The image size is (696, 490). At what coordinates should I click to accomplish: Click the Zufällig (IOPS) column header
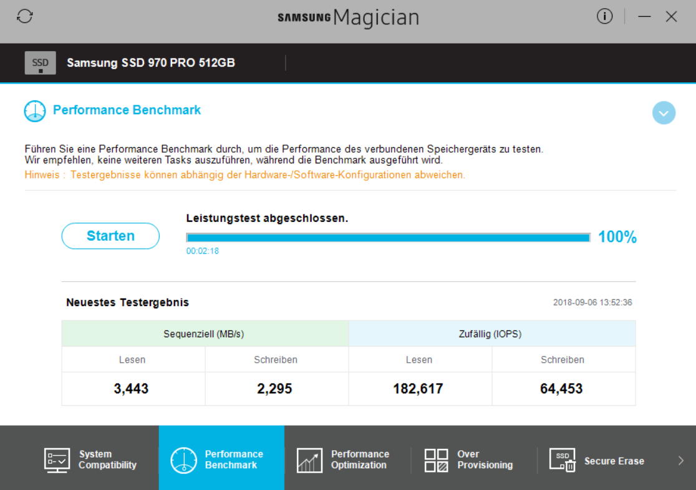click(x=492, y=334)
